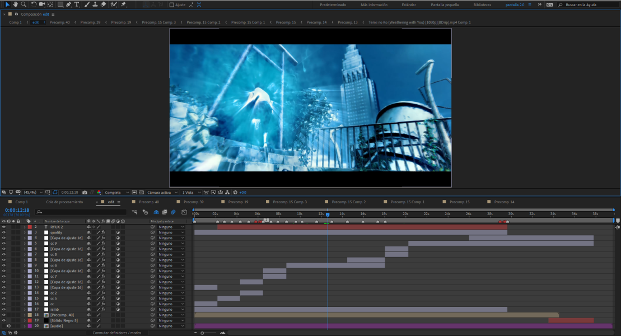Open parent dropdown for audio layer
Viewport: 621px width, 336px height.
click(x=171, y=326)
